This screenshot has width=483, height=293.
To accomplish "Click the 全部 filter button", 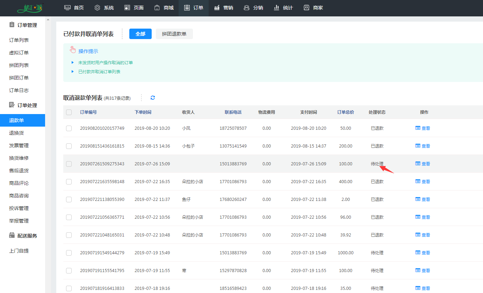I will point(140,34).
